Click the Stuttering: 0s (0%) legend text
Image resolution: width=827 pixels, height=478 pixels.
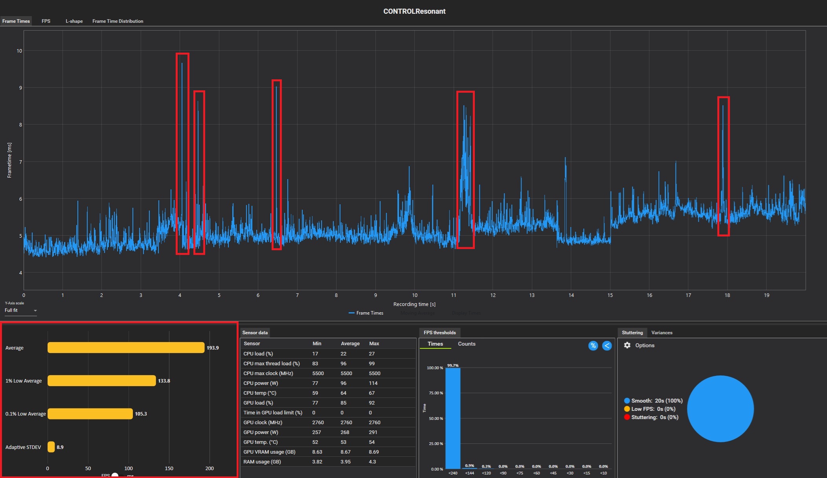coord(655,417)
